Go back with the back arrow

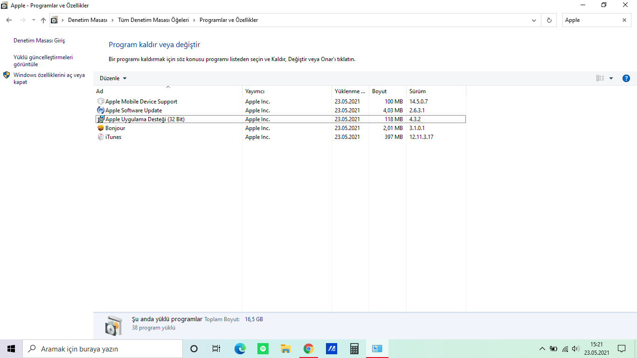tap(9, 20)
